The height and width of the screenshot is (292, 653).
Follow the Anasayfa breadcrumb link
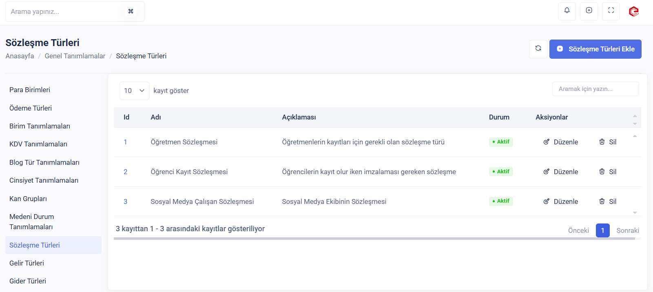tap(20, 56)
